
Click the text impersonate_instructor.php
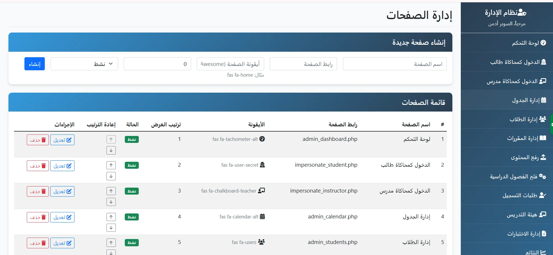point(324,191)
